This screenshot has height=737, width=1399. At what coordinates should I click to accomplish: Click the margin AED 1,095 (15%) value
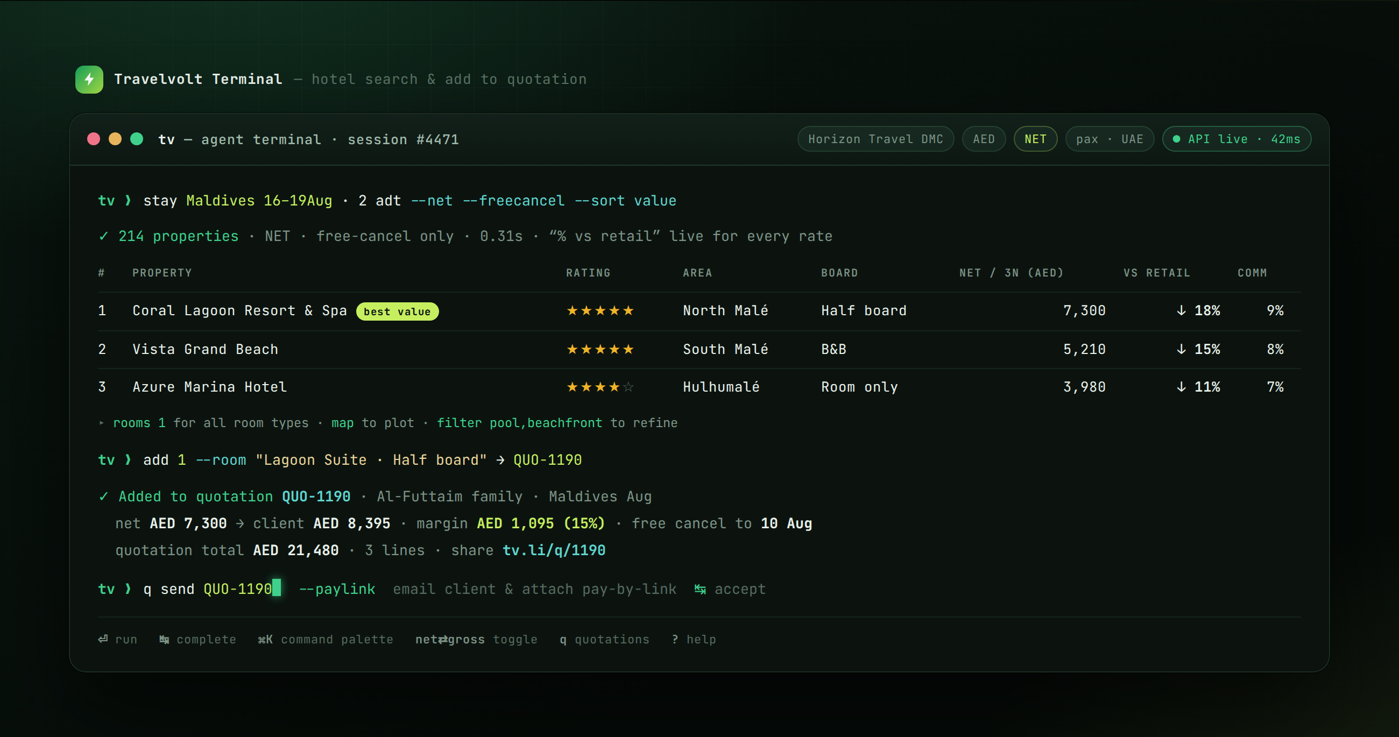coord(540,523)
